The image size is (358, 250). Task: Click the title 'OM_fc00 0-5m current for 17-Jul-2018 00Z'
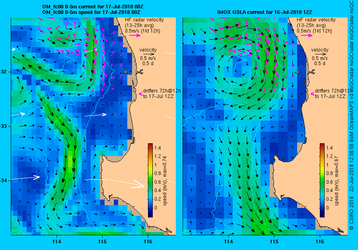click(x=93, y=7)
